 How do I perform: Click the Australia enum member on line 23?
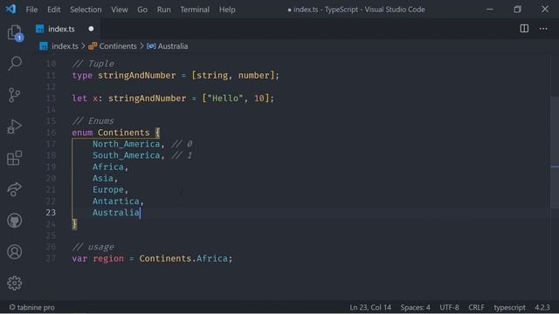point(116,213)
